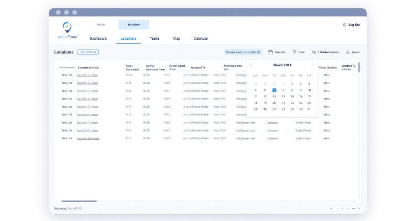Screen dimensions: 410x221
Task: Pick day 15 in the date picker
Action: 292,97
